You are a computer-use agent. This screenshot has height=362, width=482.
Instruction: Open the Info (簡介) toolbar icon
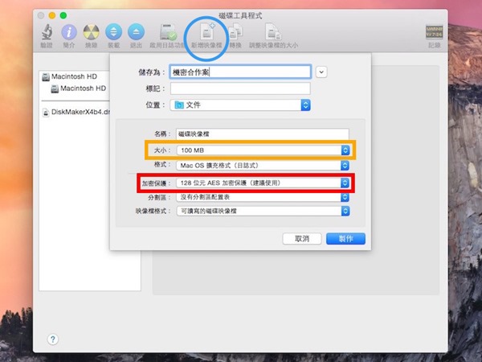69,32
